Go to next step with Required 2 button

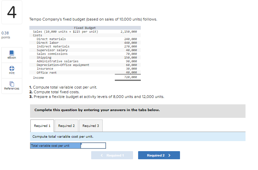(159, 155)
